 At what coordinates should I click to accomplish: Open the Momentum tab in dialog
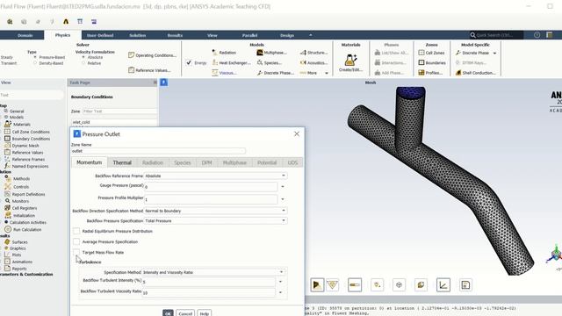tap(90, 162)
